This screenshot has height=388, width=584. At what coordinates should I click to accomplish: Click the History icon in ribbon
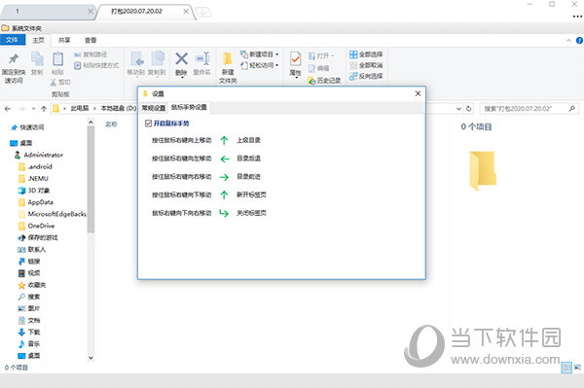tap(311, 81)
